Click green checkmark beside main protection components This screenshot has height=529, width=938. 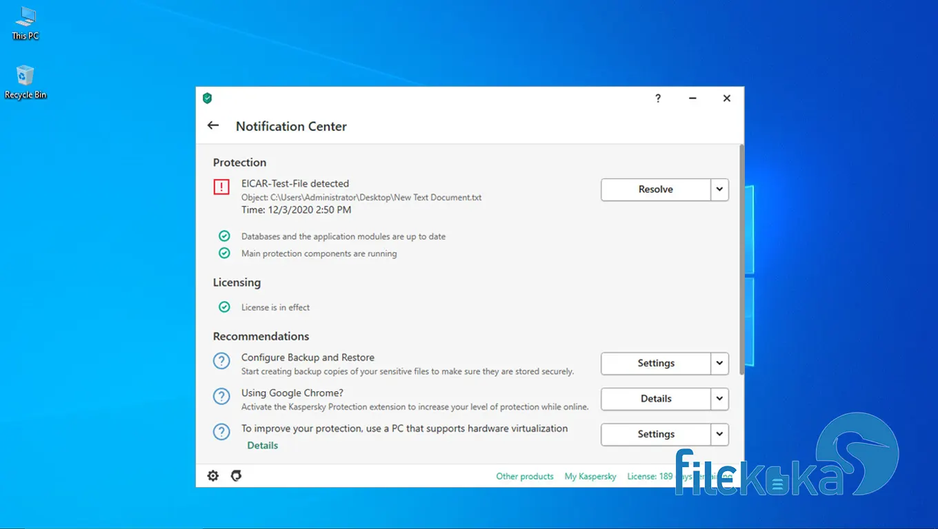pos(224,253)
